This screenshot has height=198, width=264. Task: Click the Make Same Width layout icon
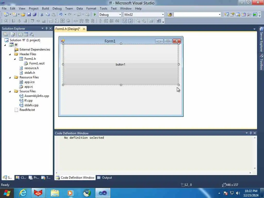[51, 21]
